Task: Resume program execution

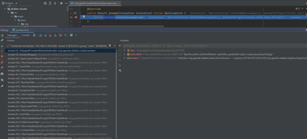Action: tap(2, 46)
